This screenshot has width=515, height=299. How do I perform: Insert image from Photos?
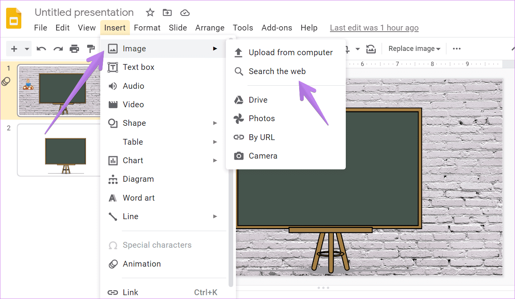click(x=286, y=118)
